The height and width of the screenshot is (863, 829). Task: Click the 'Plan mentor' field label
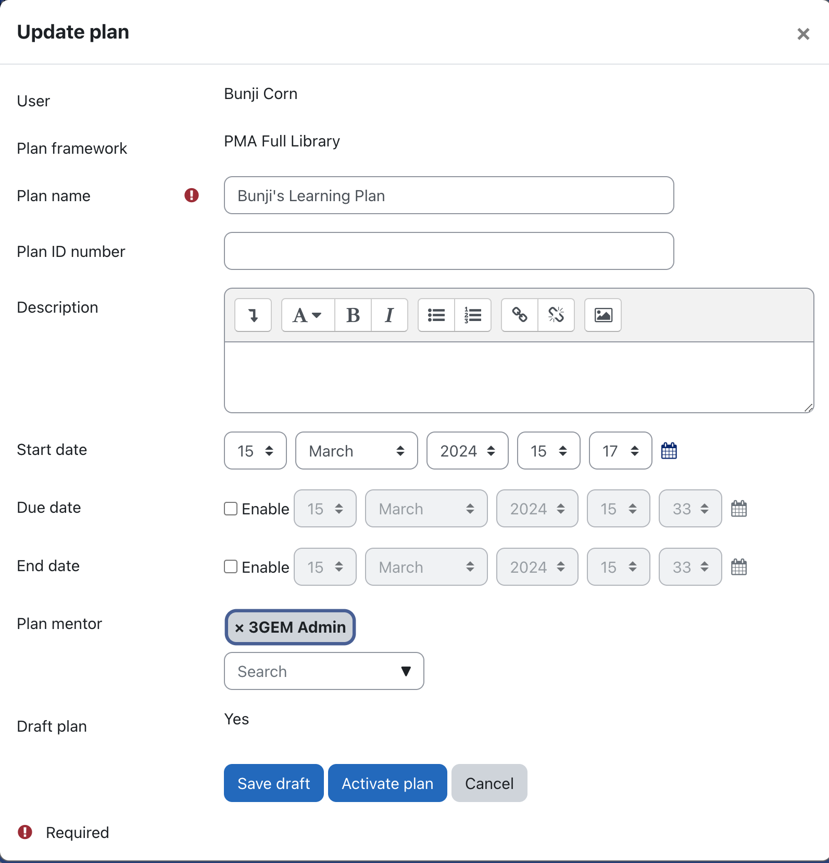tap(59, 624)
